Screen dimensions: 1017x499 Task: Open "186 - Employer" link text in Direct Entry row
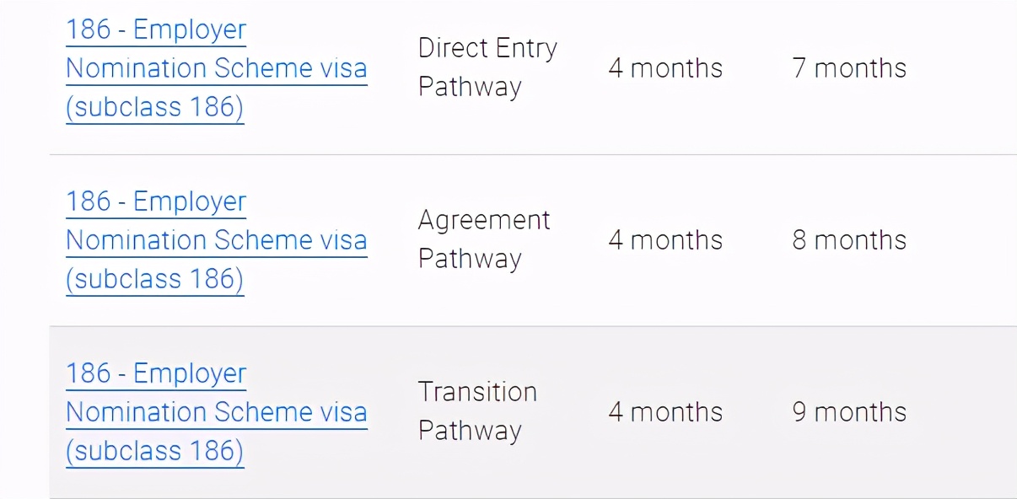point(156,30)
